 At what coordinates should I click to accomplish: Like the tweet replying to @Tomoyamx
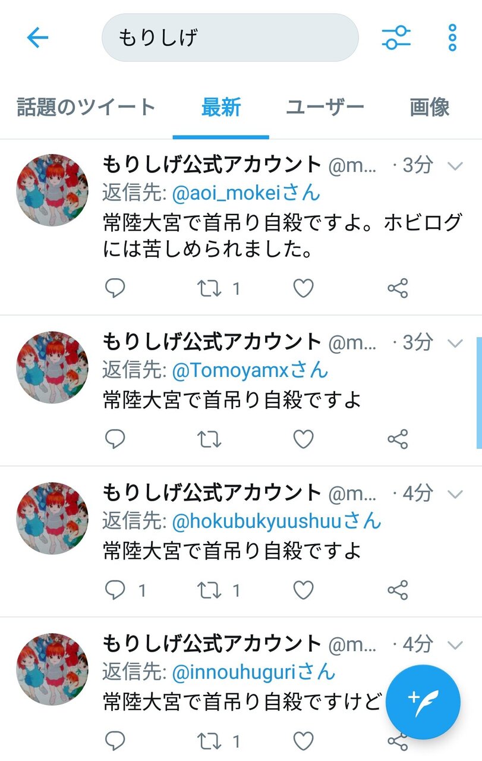point(303,439)
